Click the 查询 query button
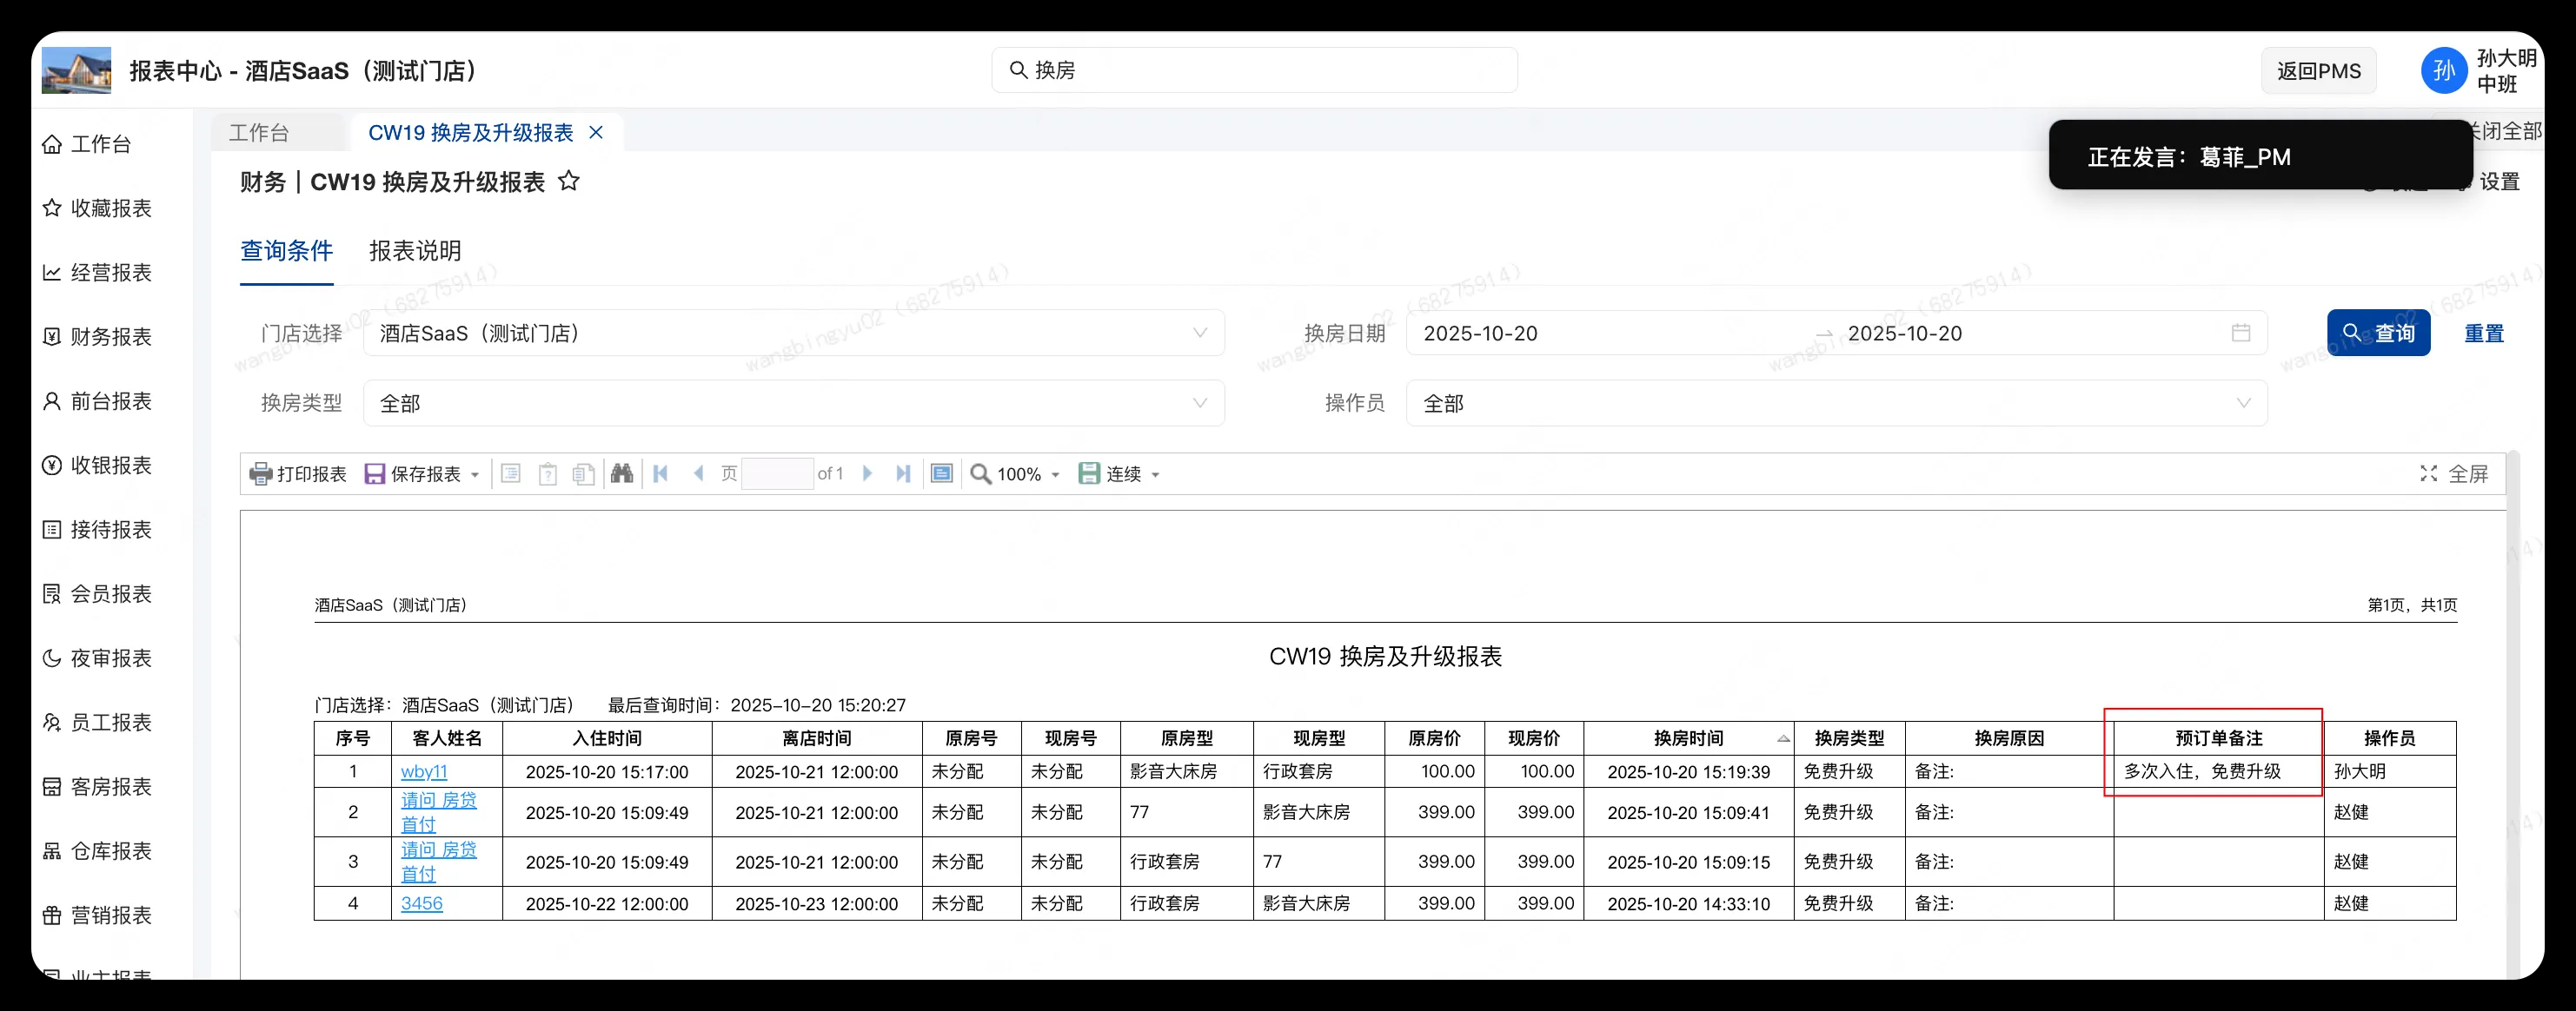The image size is (2576, 1011). click(x=2378, y=333)
